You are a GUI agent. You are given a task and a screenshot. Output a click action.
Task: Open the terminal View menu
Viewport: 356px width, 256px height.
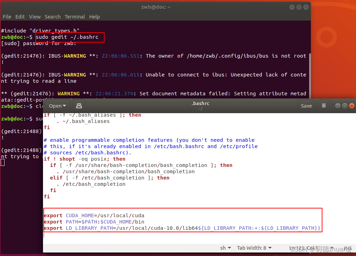35,17
